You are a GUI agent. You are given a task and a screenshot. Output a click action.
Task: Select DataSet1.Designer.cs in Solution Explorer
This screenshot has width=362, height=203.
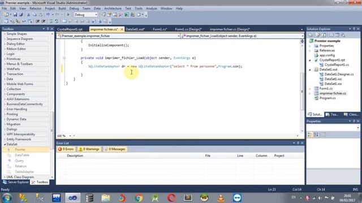pyautogui.click(x=339, y=74)
